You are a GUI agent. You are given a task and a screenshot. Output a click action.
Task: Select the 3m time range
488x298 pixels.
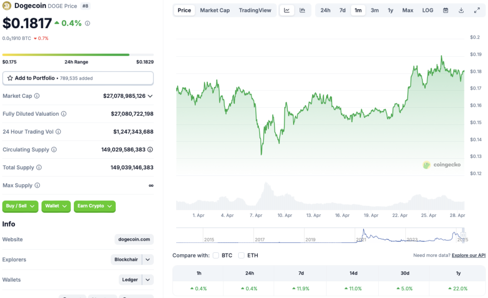[x=375, y=10]
